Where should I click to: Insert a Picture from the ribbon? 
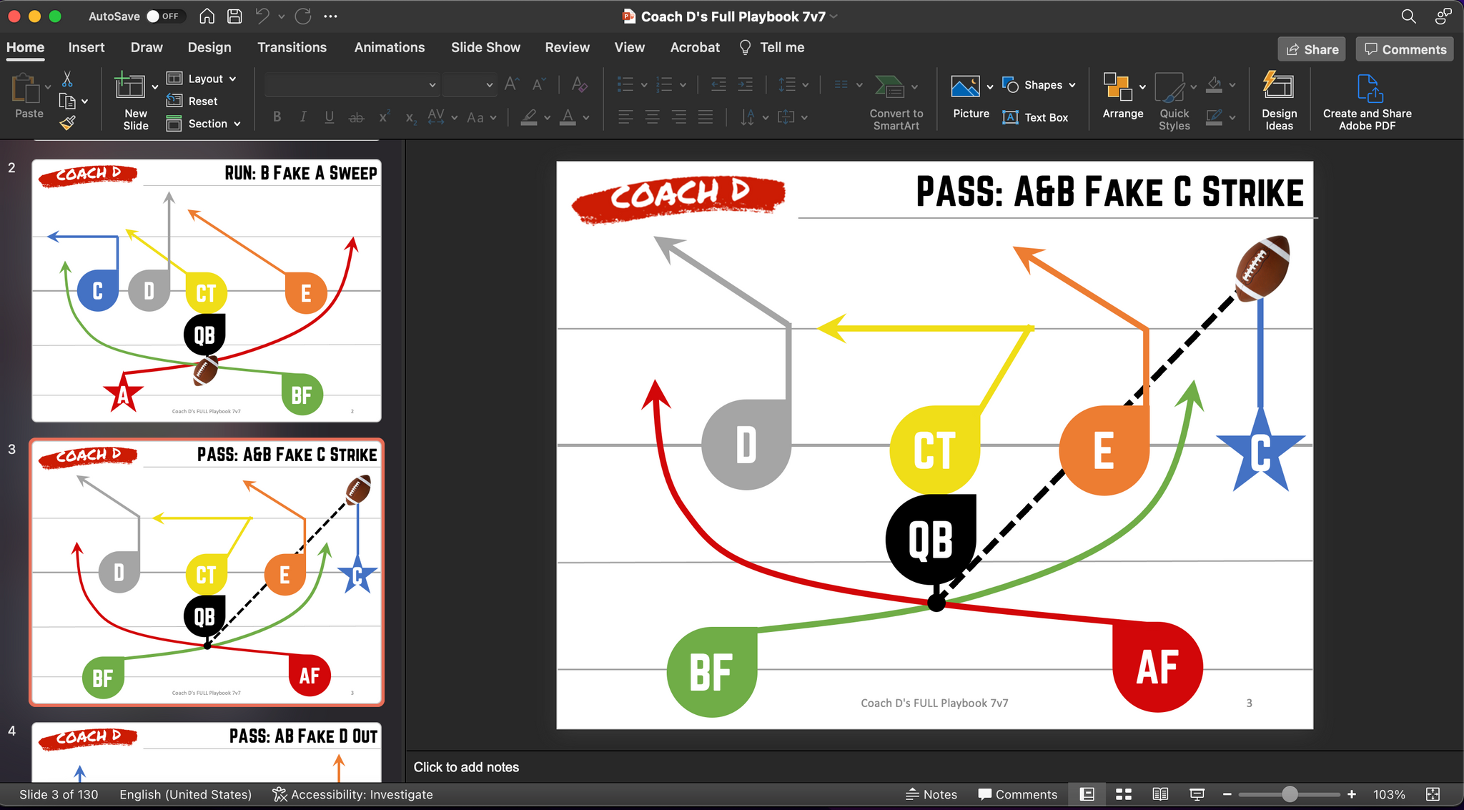coord(966,87)
